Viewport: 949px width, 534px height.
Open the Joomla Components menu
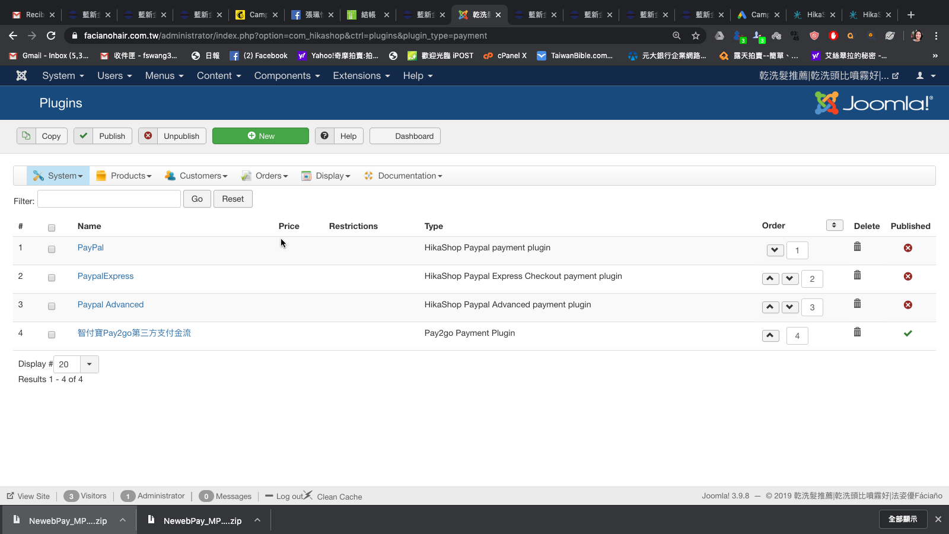coord(287,76)
